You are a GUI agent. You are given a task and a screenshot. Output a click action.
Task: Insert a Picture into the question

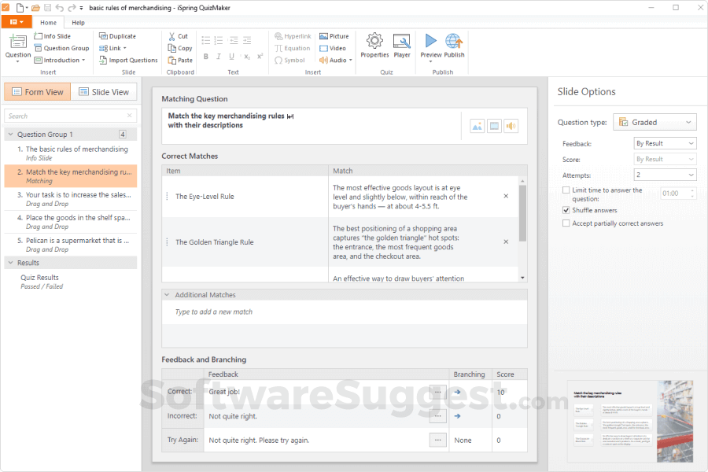tap(334, 35)
